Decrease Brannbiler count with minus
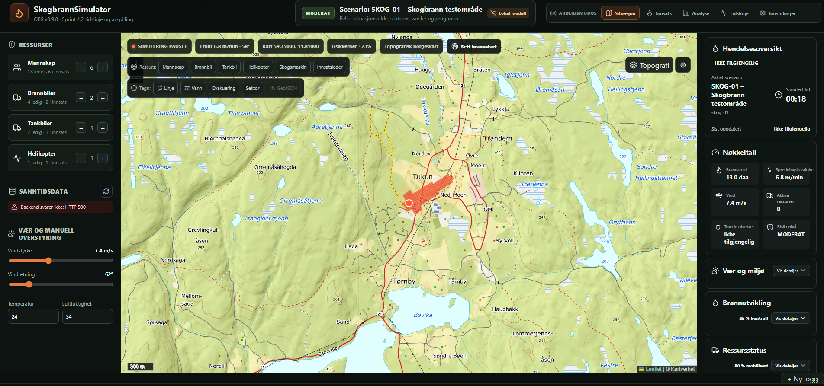The height and width of the screenshot is (386, 824). coord(81,98)
